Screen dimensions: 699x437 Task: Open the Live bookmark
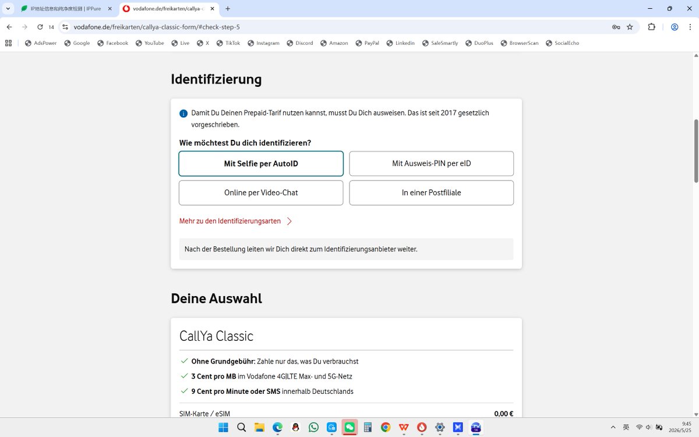180,43
